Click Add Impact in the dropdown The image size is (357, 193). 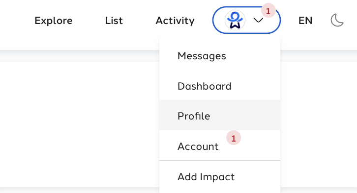[x=220, y=177]
